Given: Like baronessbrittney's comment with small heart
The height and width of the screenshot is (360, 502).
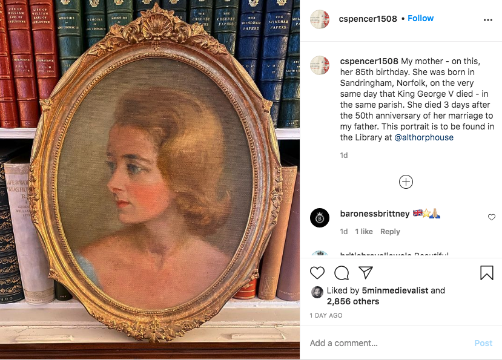Looking at the screenshot, I should pos(492,217).
